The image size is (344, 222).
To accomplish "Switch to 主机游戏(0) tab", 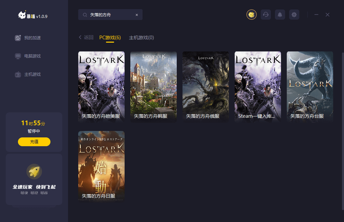I will (142, 38).
